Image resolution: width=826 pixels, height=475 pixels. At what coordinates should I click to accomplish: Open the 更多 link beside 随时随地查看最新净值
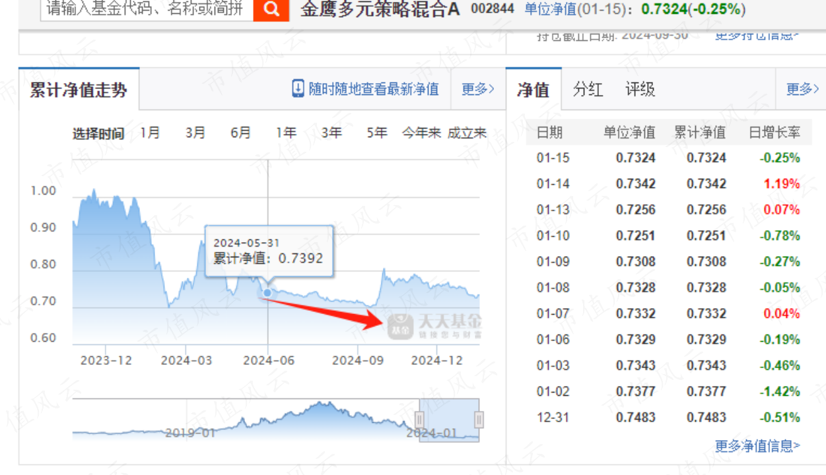(478, 89)
